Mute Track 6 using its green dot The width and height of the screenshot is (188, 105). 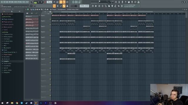[50, 46]
